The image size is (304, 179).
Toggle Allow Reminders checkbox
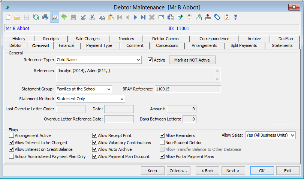(x=162, y=135)
